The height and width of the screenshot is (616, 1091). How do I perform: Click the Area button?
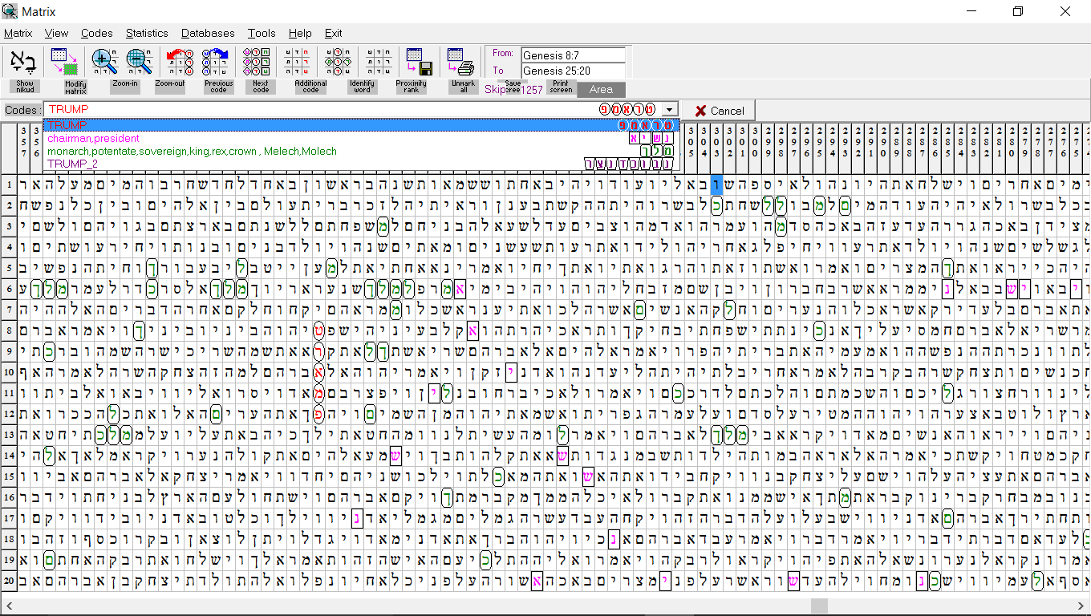(601, 90)
